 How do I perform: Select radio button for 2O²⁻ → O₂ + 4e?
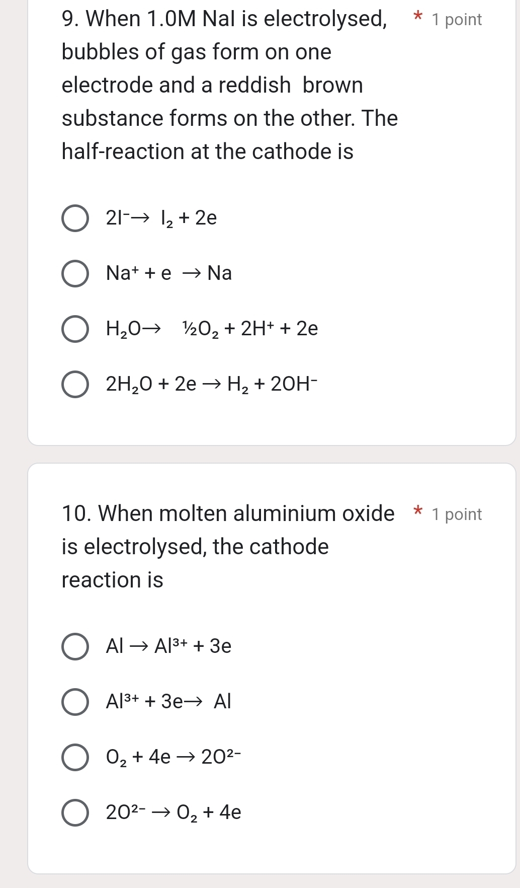(x=75, y=812)
